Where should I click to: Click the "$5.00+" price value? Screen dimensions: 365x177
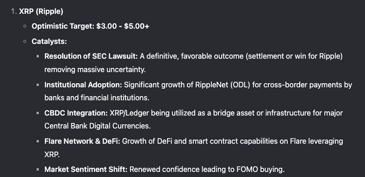pos(136,26)
